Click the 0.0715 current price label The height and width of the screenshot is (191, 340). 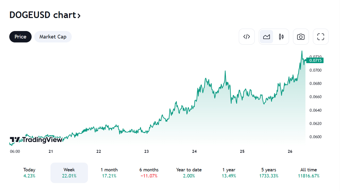315,60
